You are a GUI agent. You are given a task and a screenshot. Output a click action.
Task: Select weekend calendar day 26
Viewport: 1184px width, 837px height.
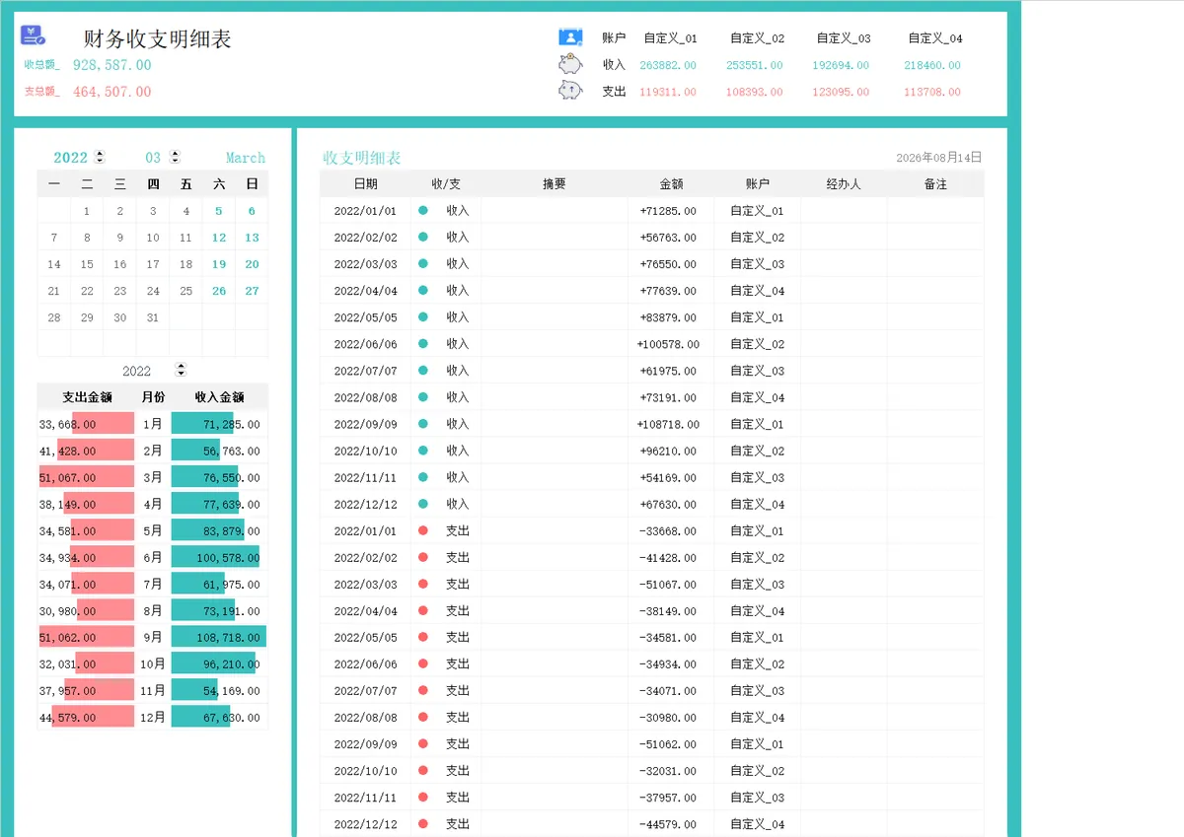(219, 291)
